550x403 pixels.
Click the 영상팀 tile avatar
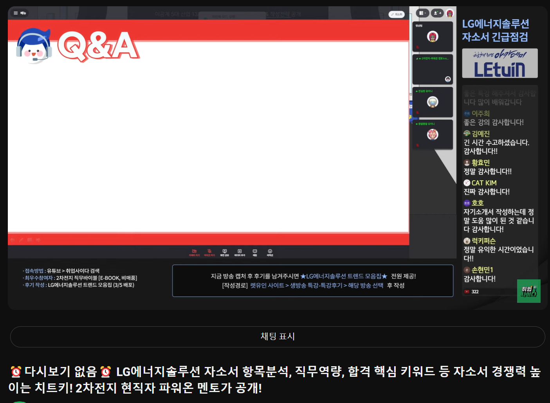click(433, 37)
